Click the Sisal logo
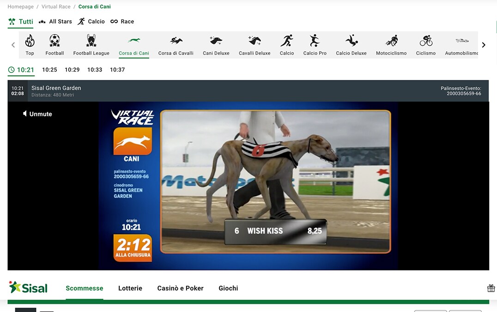The width and height of the screenshot is (497, 312). point(28,287)
